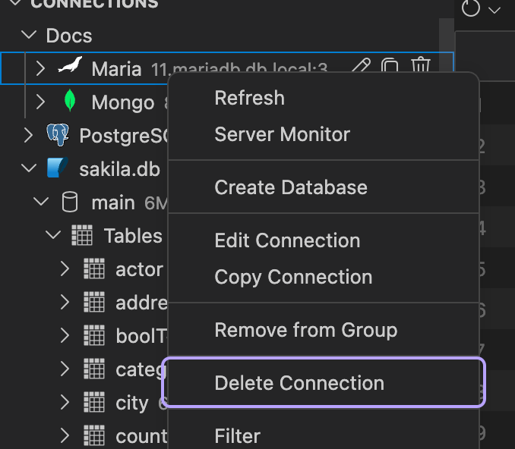The width and height of the screenshot is (515, 449).
Task: Select the city table name
Action: pos(132,403)
